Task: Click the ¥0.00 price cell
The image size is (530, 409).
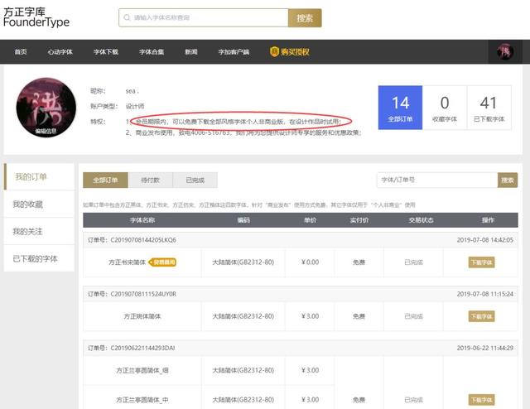Action: tap(311, 262)
